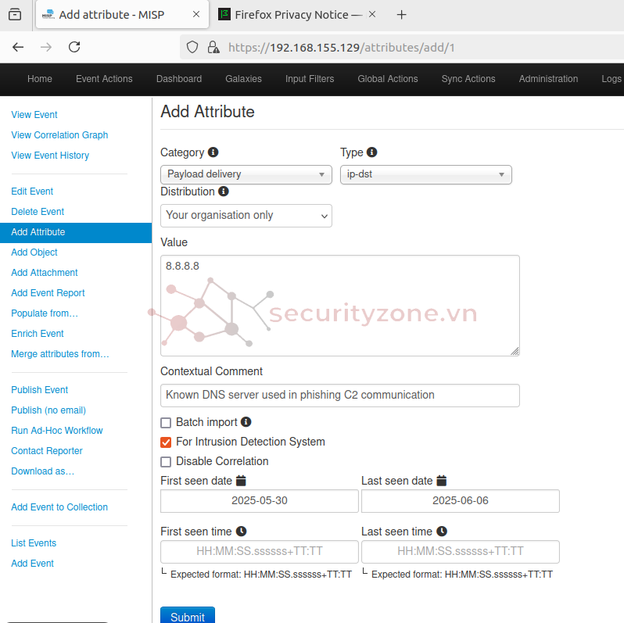Screen dimensions: 624x623
Task: Go to Home in the navbar
Action: click(x=40, y=79)
